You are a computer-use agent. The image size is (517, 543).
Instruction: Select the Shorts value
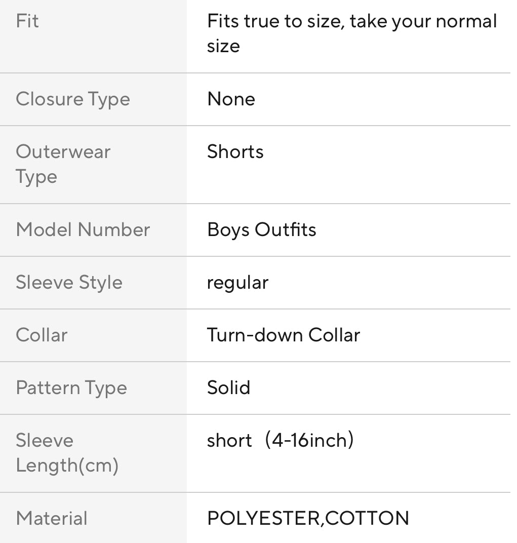tap(235, 152)
